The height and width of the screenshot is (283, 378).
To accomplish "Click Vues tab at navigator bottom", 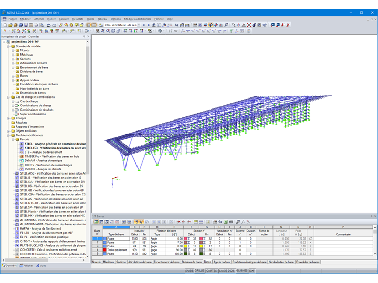I will pos(41,266).
